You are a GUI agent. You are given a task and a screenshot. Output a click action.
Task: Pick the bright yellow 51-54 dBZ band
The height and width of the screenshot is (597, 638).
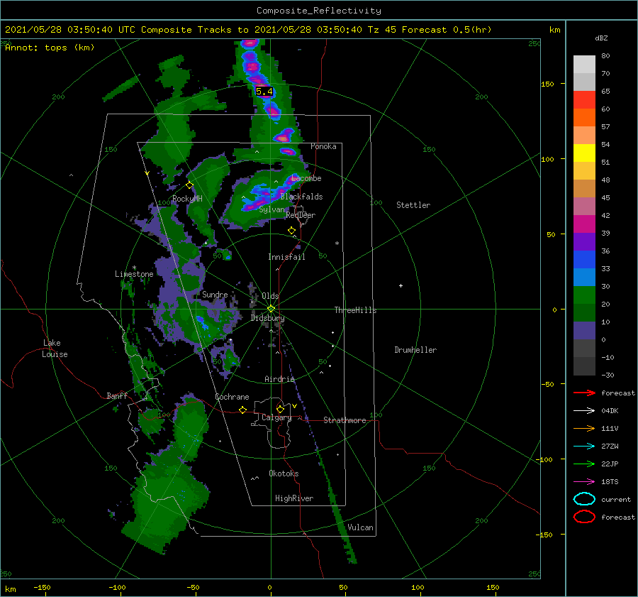click(x=584, y=153)
